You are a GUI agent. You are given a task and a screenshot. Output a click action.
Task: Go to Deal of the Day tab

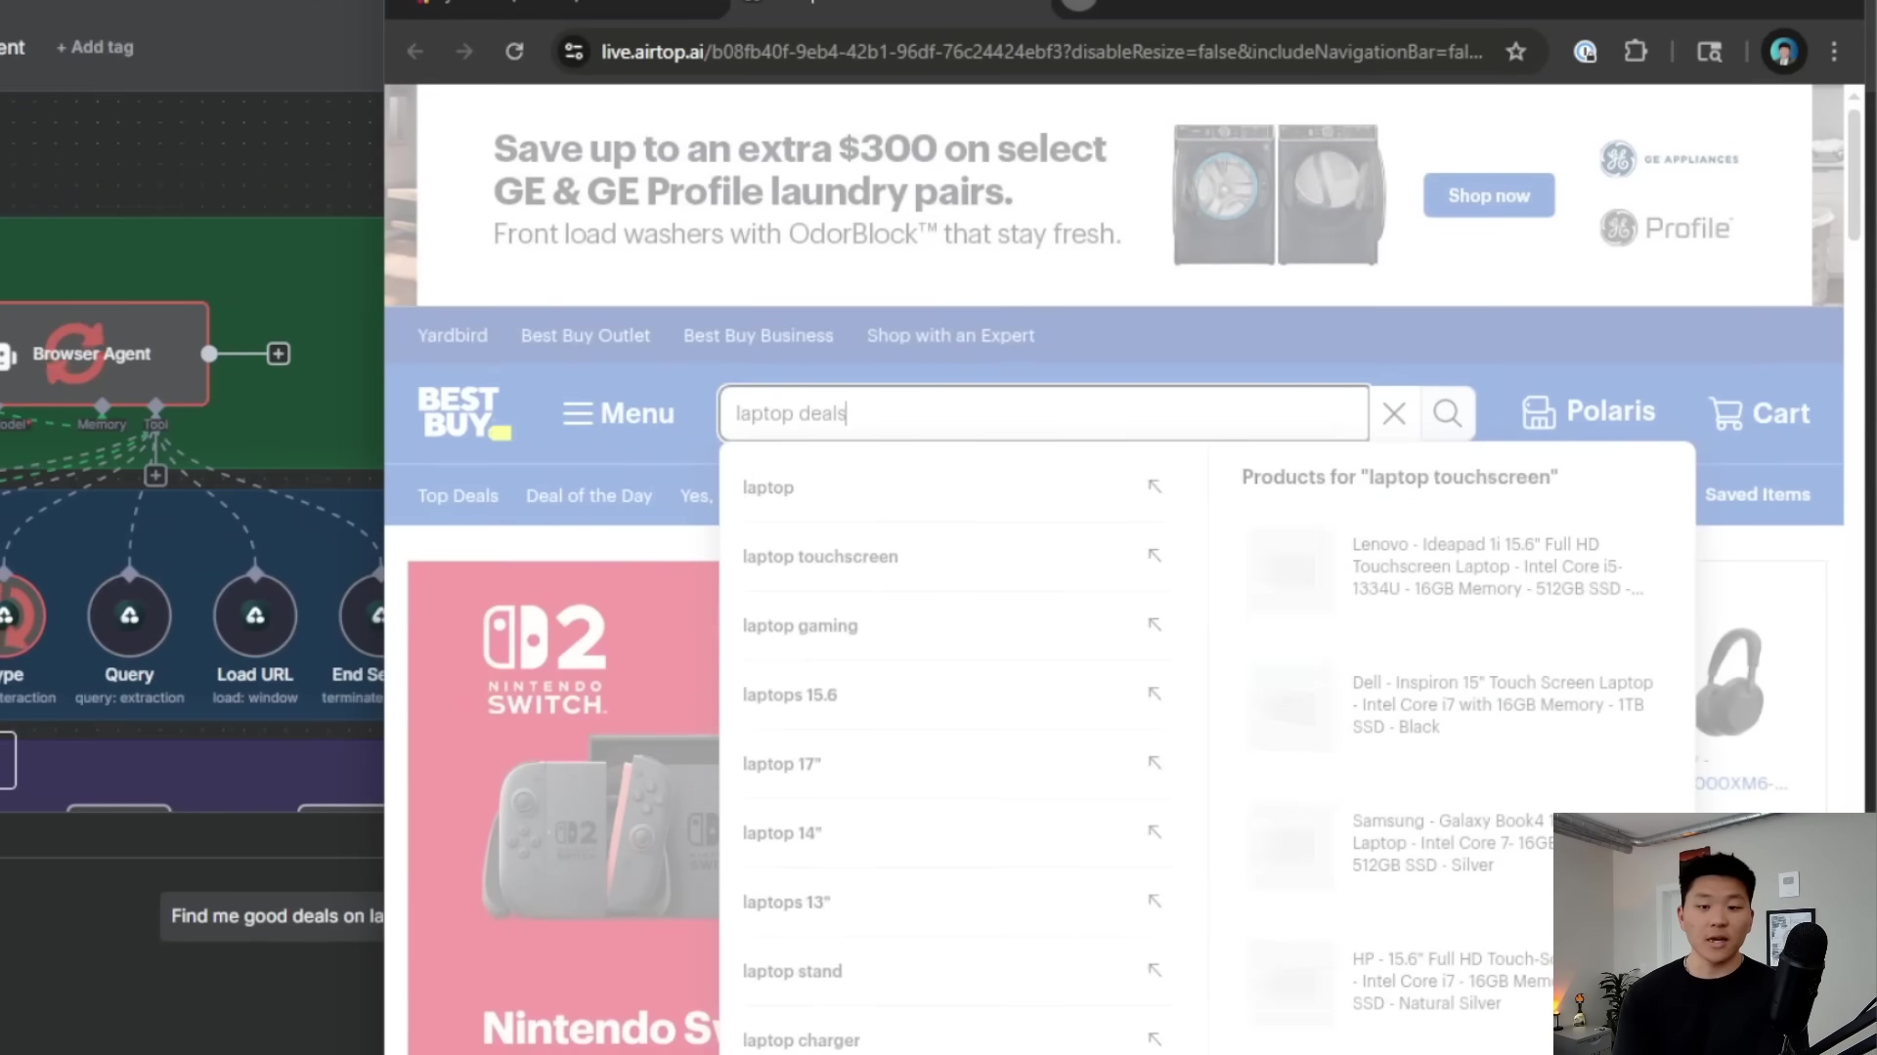point(589,496)
